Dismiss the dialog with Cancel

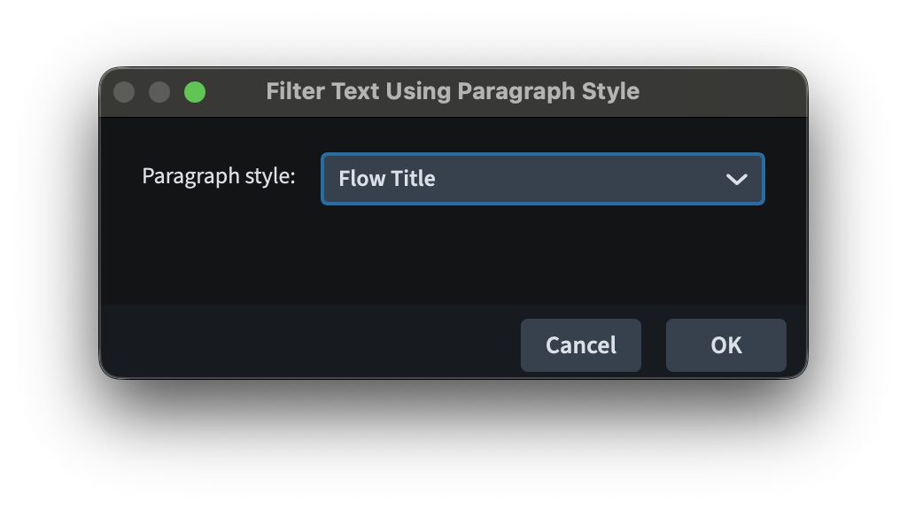pos(580,345)
